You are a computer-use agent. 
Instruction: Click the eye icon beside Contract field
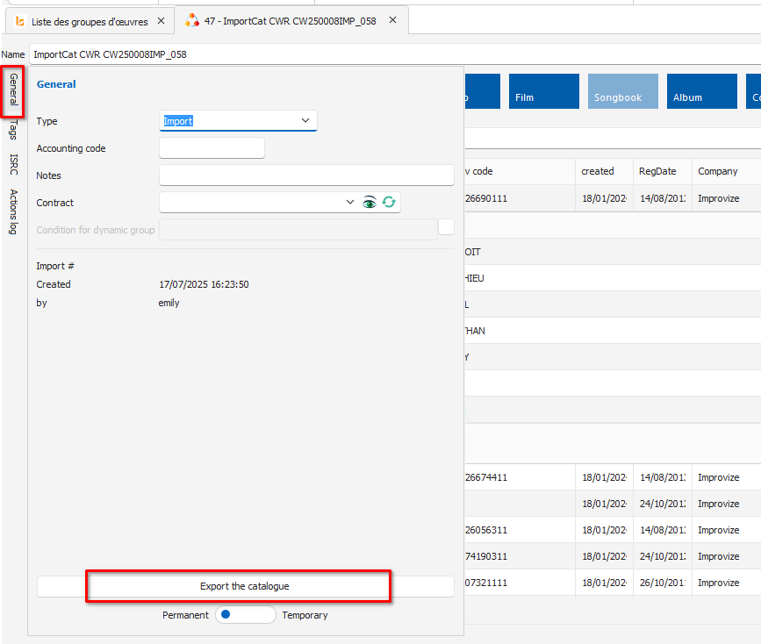pyautogui.click(x=370, y=203)
